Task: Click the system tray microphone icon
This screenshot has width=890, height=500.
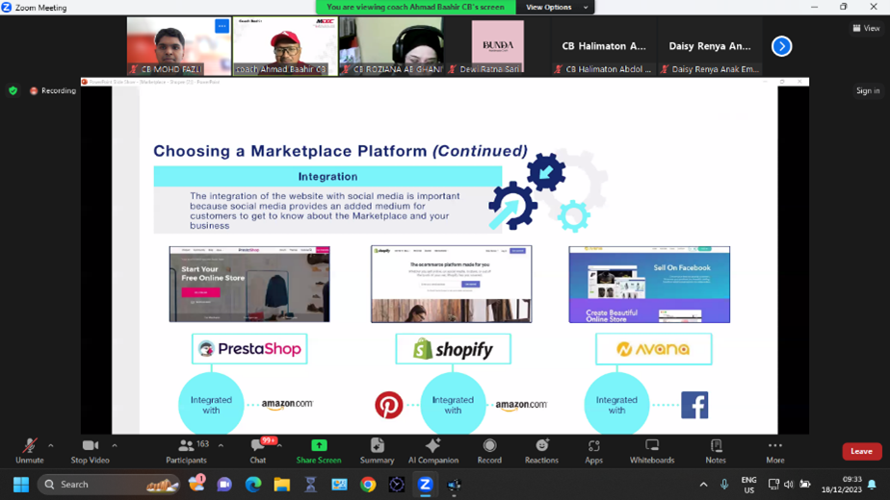Action: (724, 485)
